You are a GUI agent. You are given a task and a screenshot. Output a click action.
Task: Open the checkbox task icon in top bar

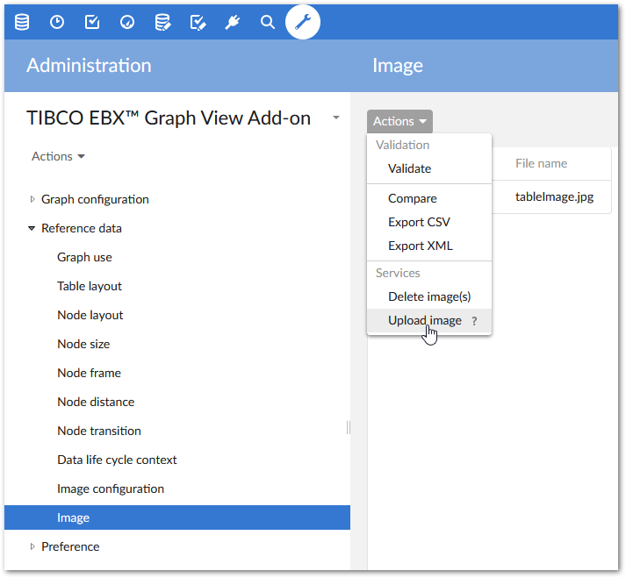[92, 22]
